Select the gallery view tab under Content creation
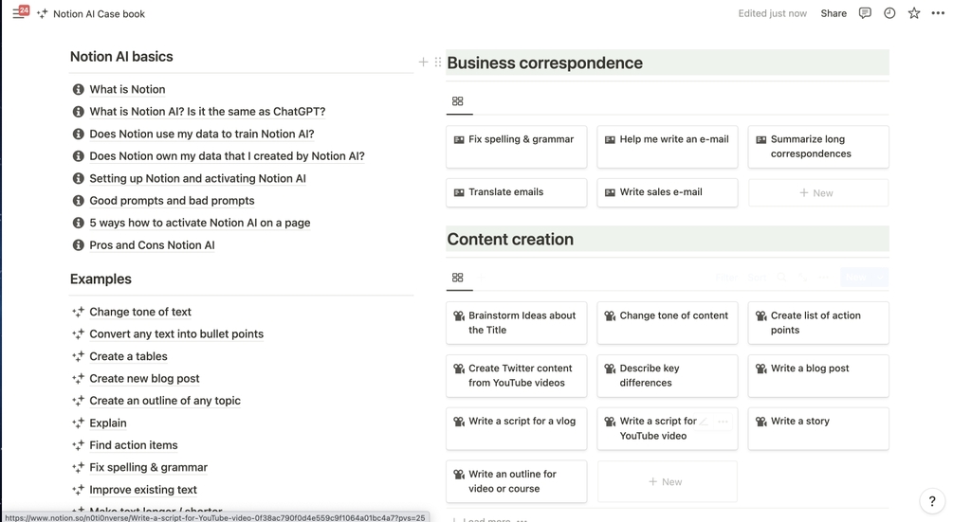The width and height of the screenshot is (953, 522). (458, 278)
